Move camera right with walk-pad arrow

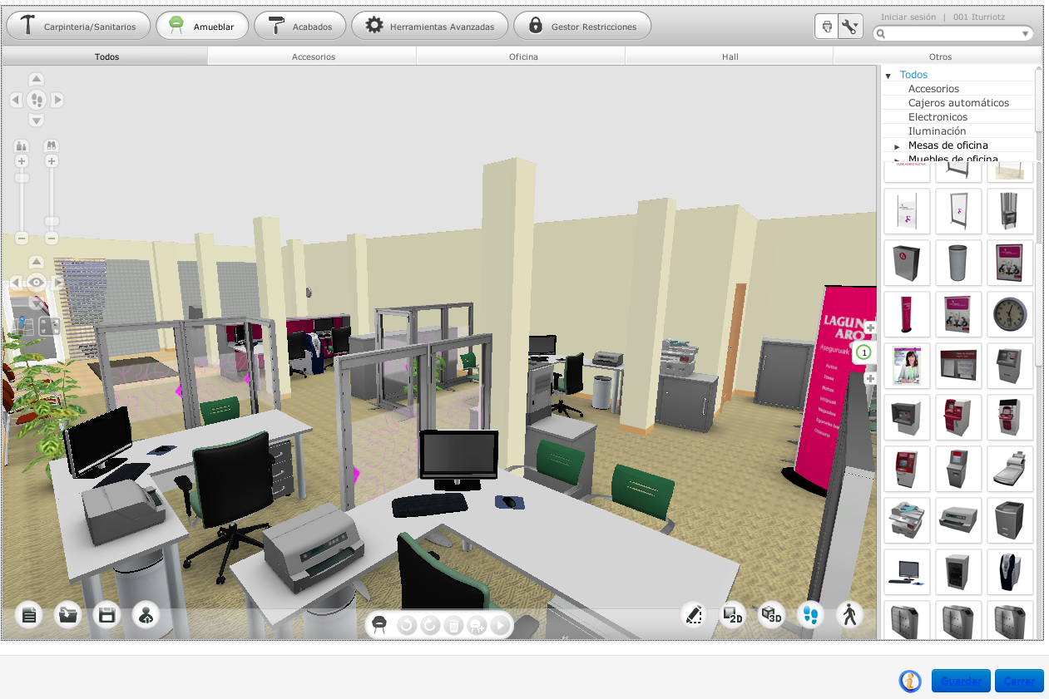(x=57, y=100)
